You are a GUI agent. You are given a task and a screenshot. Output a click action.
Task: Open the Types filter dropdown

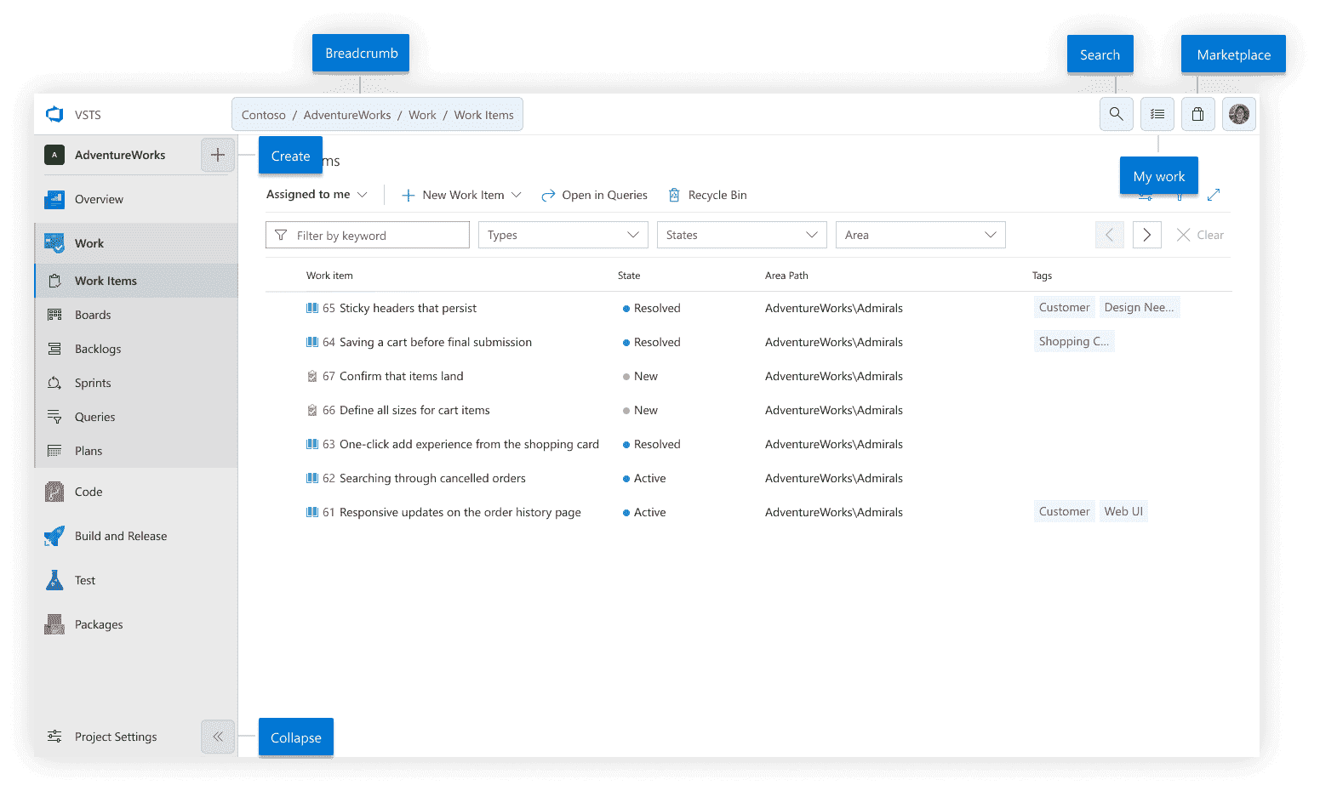point(563,235)
